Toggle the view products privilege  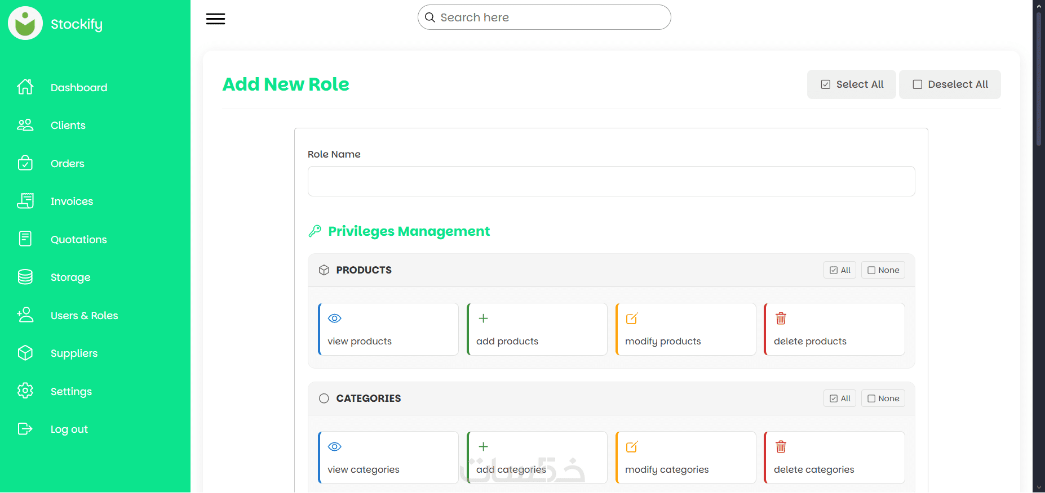388,329
